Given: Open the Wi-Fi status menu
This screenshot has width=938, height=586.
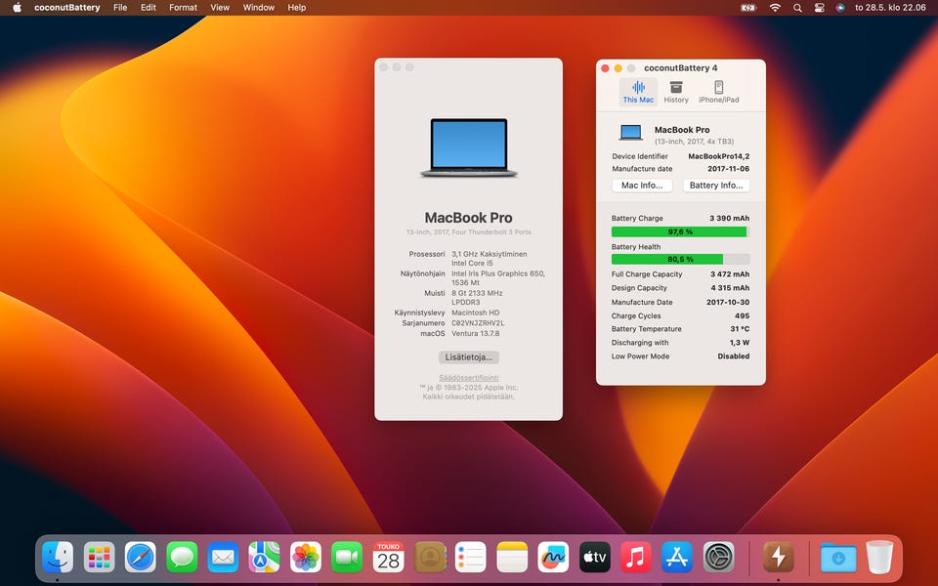Looking at the screenshot, I should point(775,8).
